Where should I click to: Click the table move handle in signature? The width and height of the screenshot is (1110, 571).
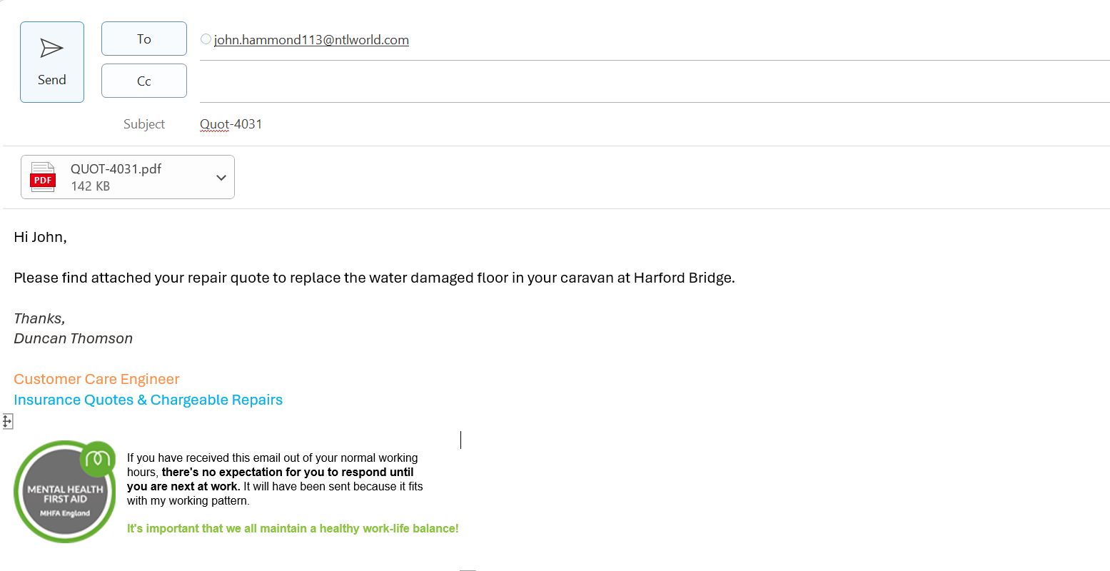click(7, 421)
